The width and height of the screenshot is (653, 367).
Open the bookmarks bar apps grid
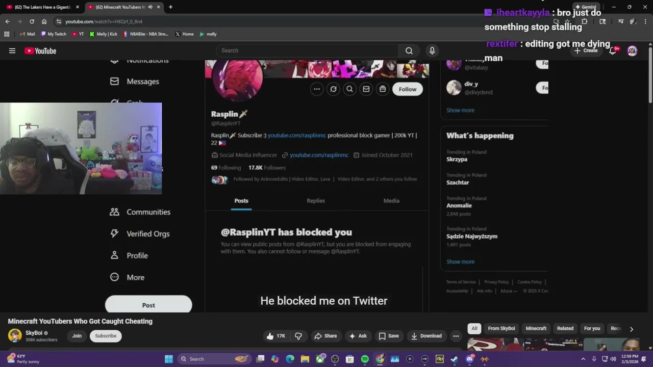tap(7, 34)
